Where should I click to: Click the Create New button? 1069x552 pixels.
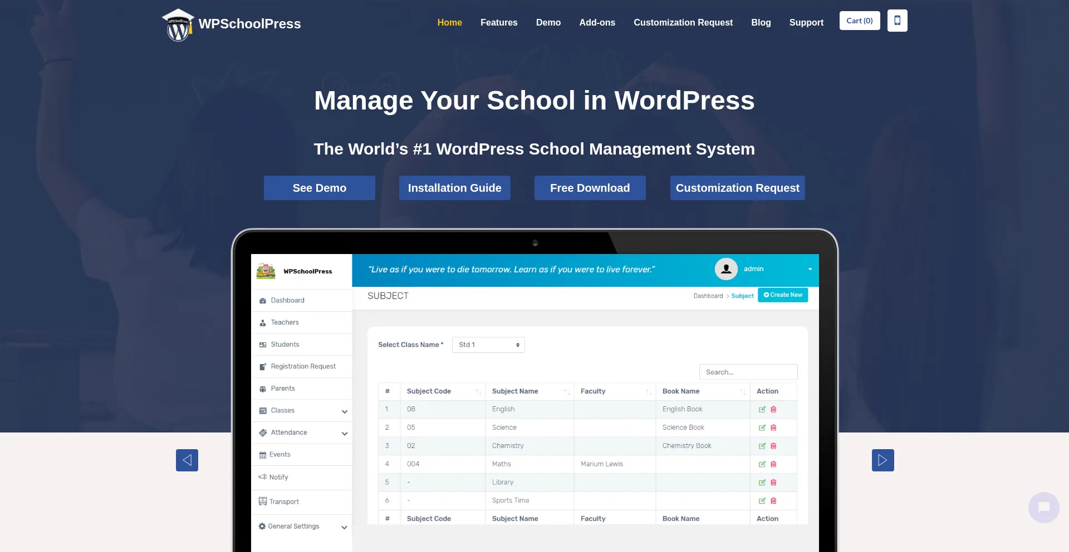783,295
